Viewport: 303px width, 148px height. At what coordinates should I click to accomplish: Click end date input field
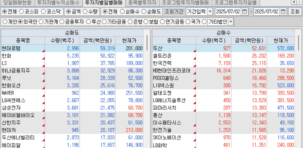[267, 12]
